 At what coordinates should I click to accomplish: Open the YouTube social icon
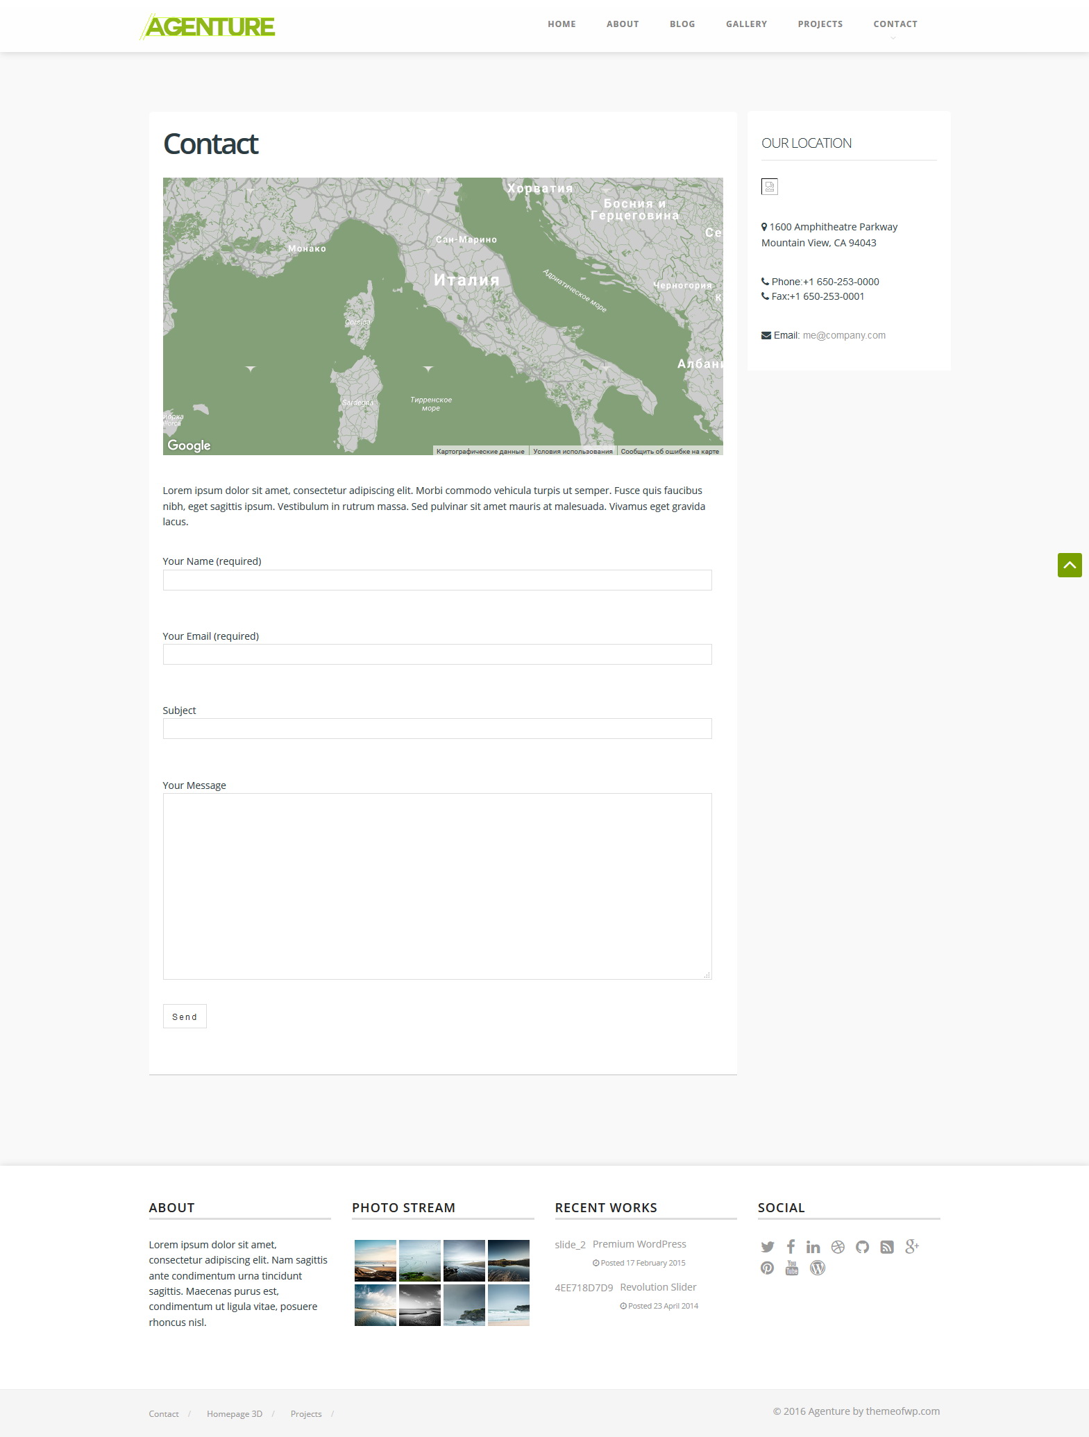point(792,1268)
